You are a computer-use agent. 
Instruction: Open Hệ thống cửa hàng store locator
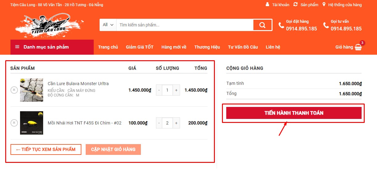pyautogui.click(x=342, y=5)
